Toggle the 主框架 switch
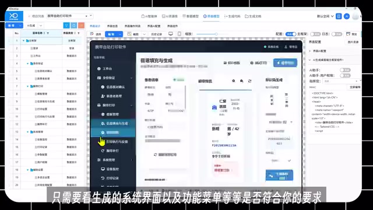 point(315,34)
